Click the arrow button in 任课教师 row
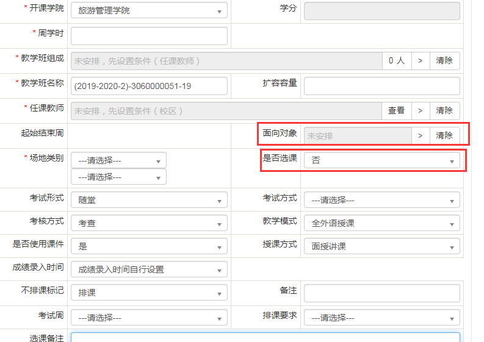Screen dimensions: 484x342 420,111
